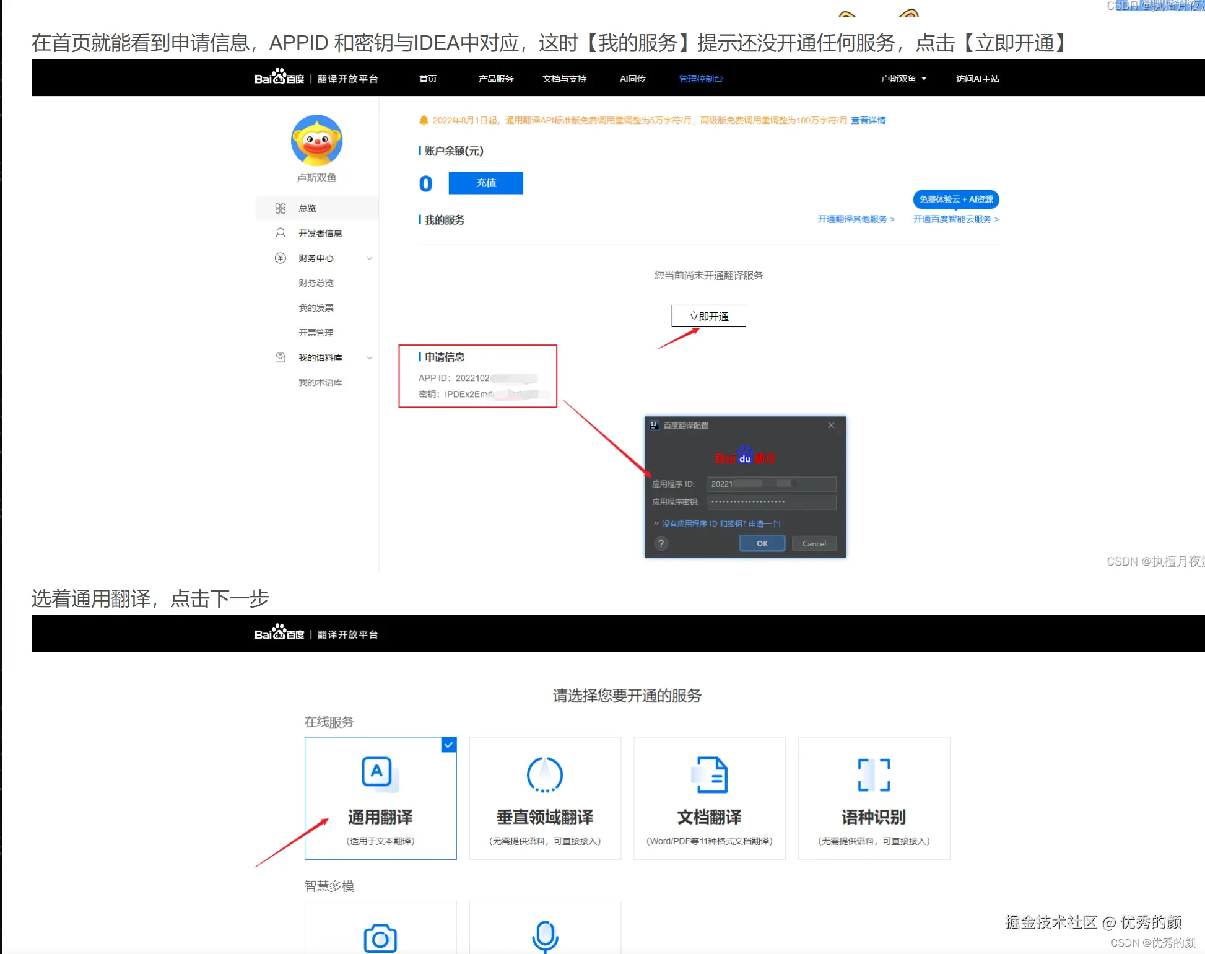Select the 文档翻译 card title
This screenshot has width=1205, height=954.
pos(710,818)
